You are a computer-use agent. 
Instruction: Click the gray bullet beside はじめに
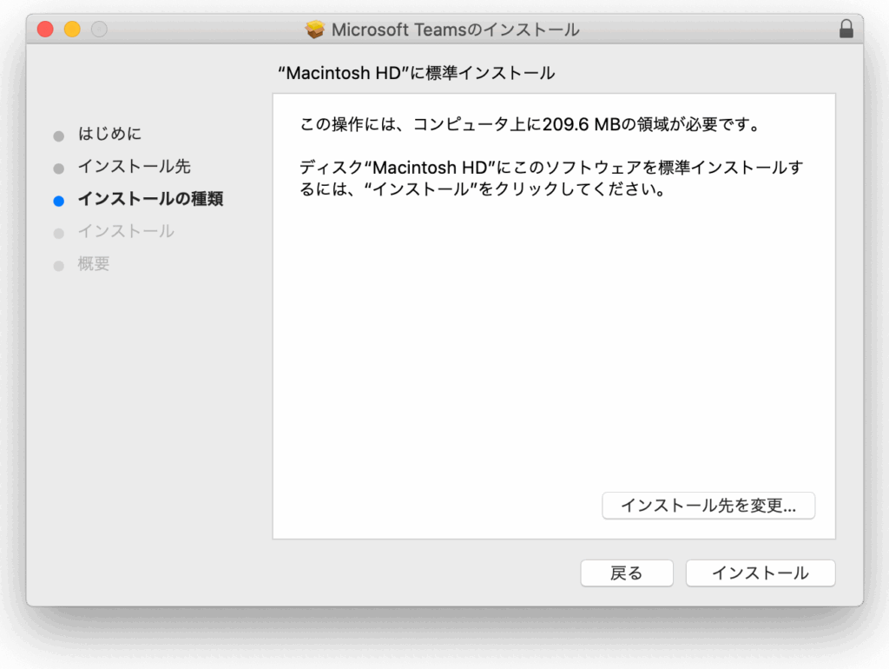pos(59,136)
